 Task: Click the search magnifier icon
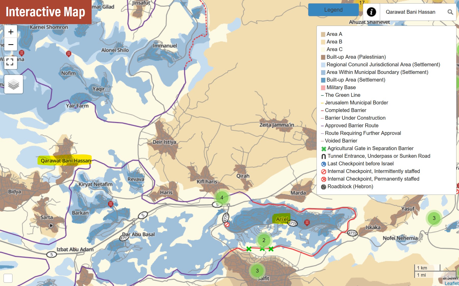450,12
